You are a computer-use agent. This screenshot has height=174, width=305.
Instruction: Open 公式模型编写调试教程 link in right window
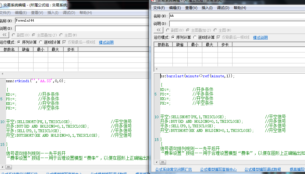tap(263, 169)
